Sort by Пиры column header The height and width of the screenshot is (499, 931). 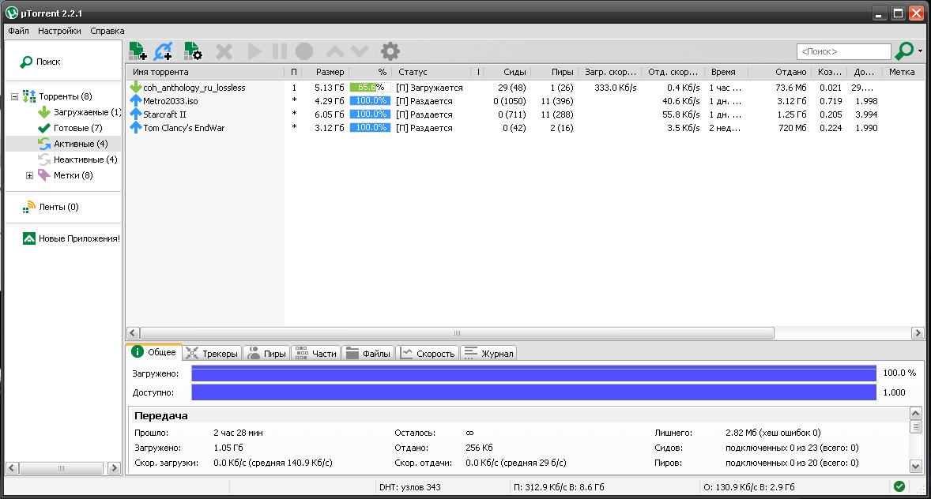coord(555,72)
